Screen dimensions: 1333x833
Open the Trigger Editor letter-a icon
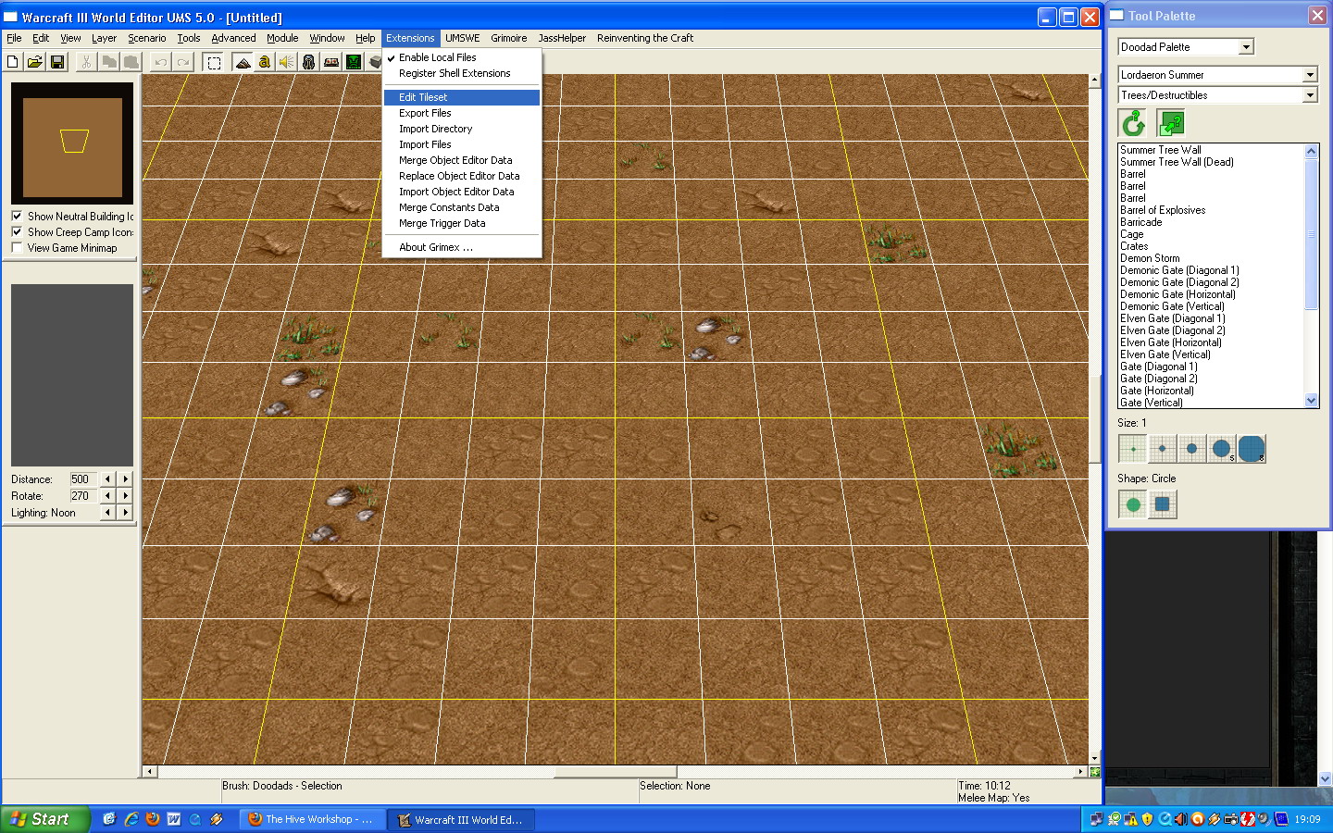click(265, 62)
